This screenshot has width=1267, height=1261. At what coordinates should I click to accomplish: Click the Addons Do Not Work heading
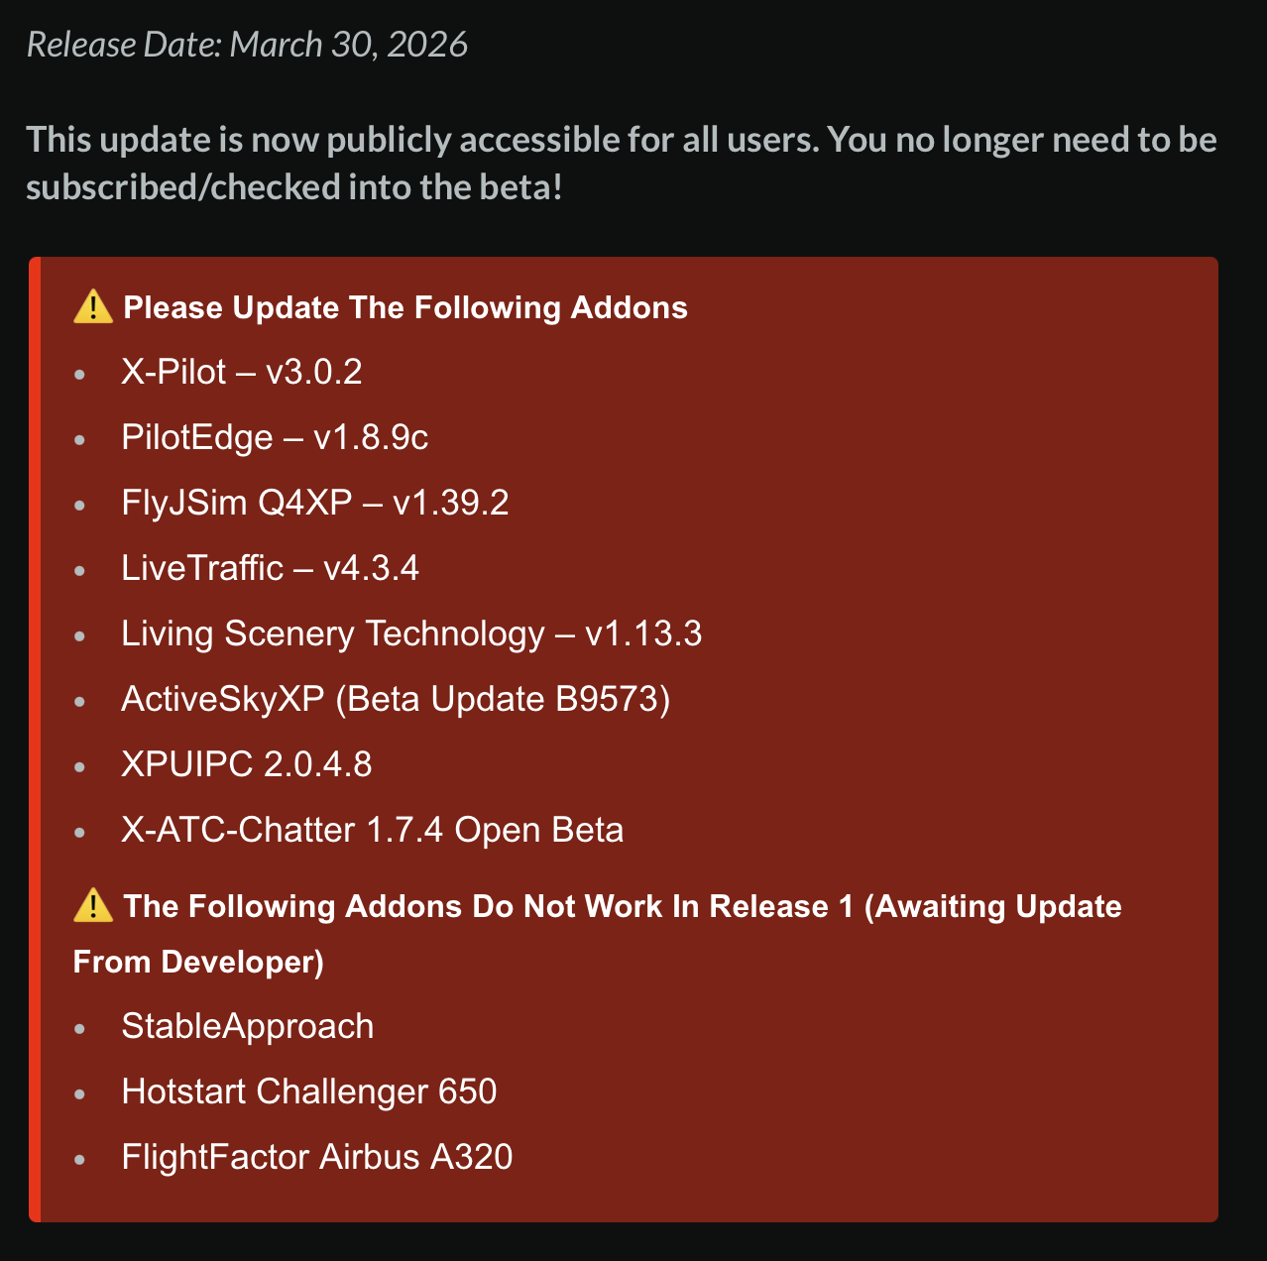[x=622, y=906]
